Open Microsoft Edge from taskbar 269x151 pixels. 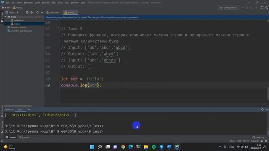pyautogui.click(x=131, y=147)
